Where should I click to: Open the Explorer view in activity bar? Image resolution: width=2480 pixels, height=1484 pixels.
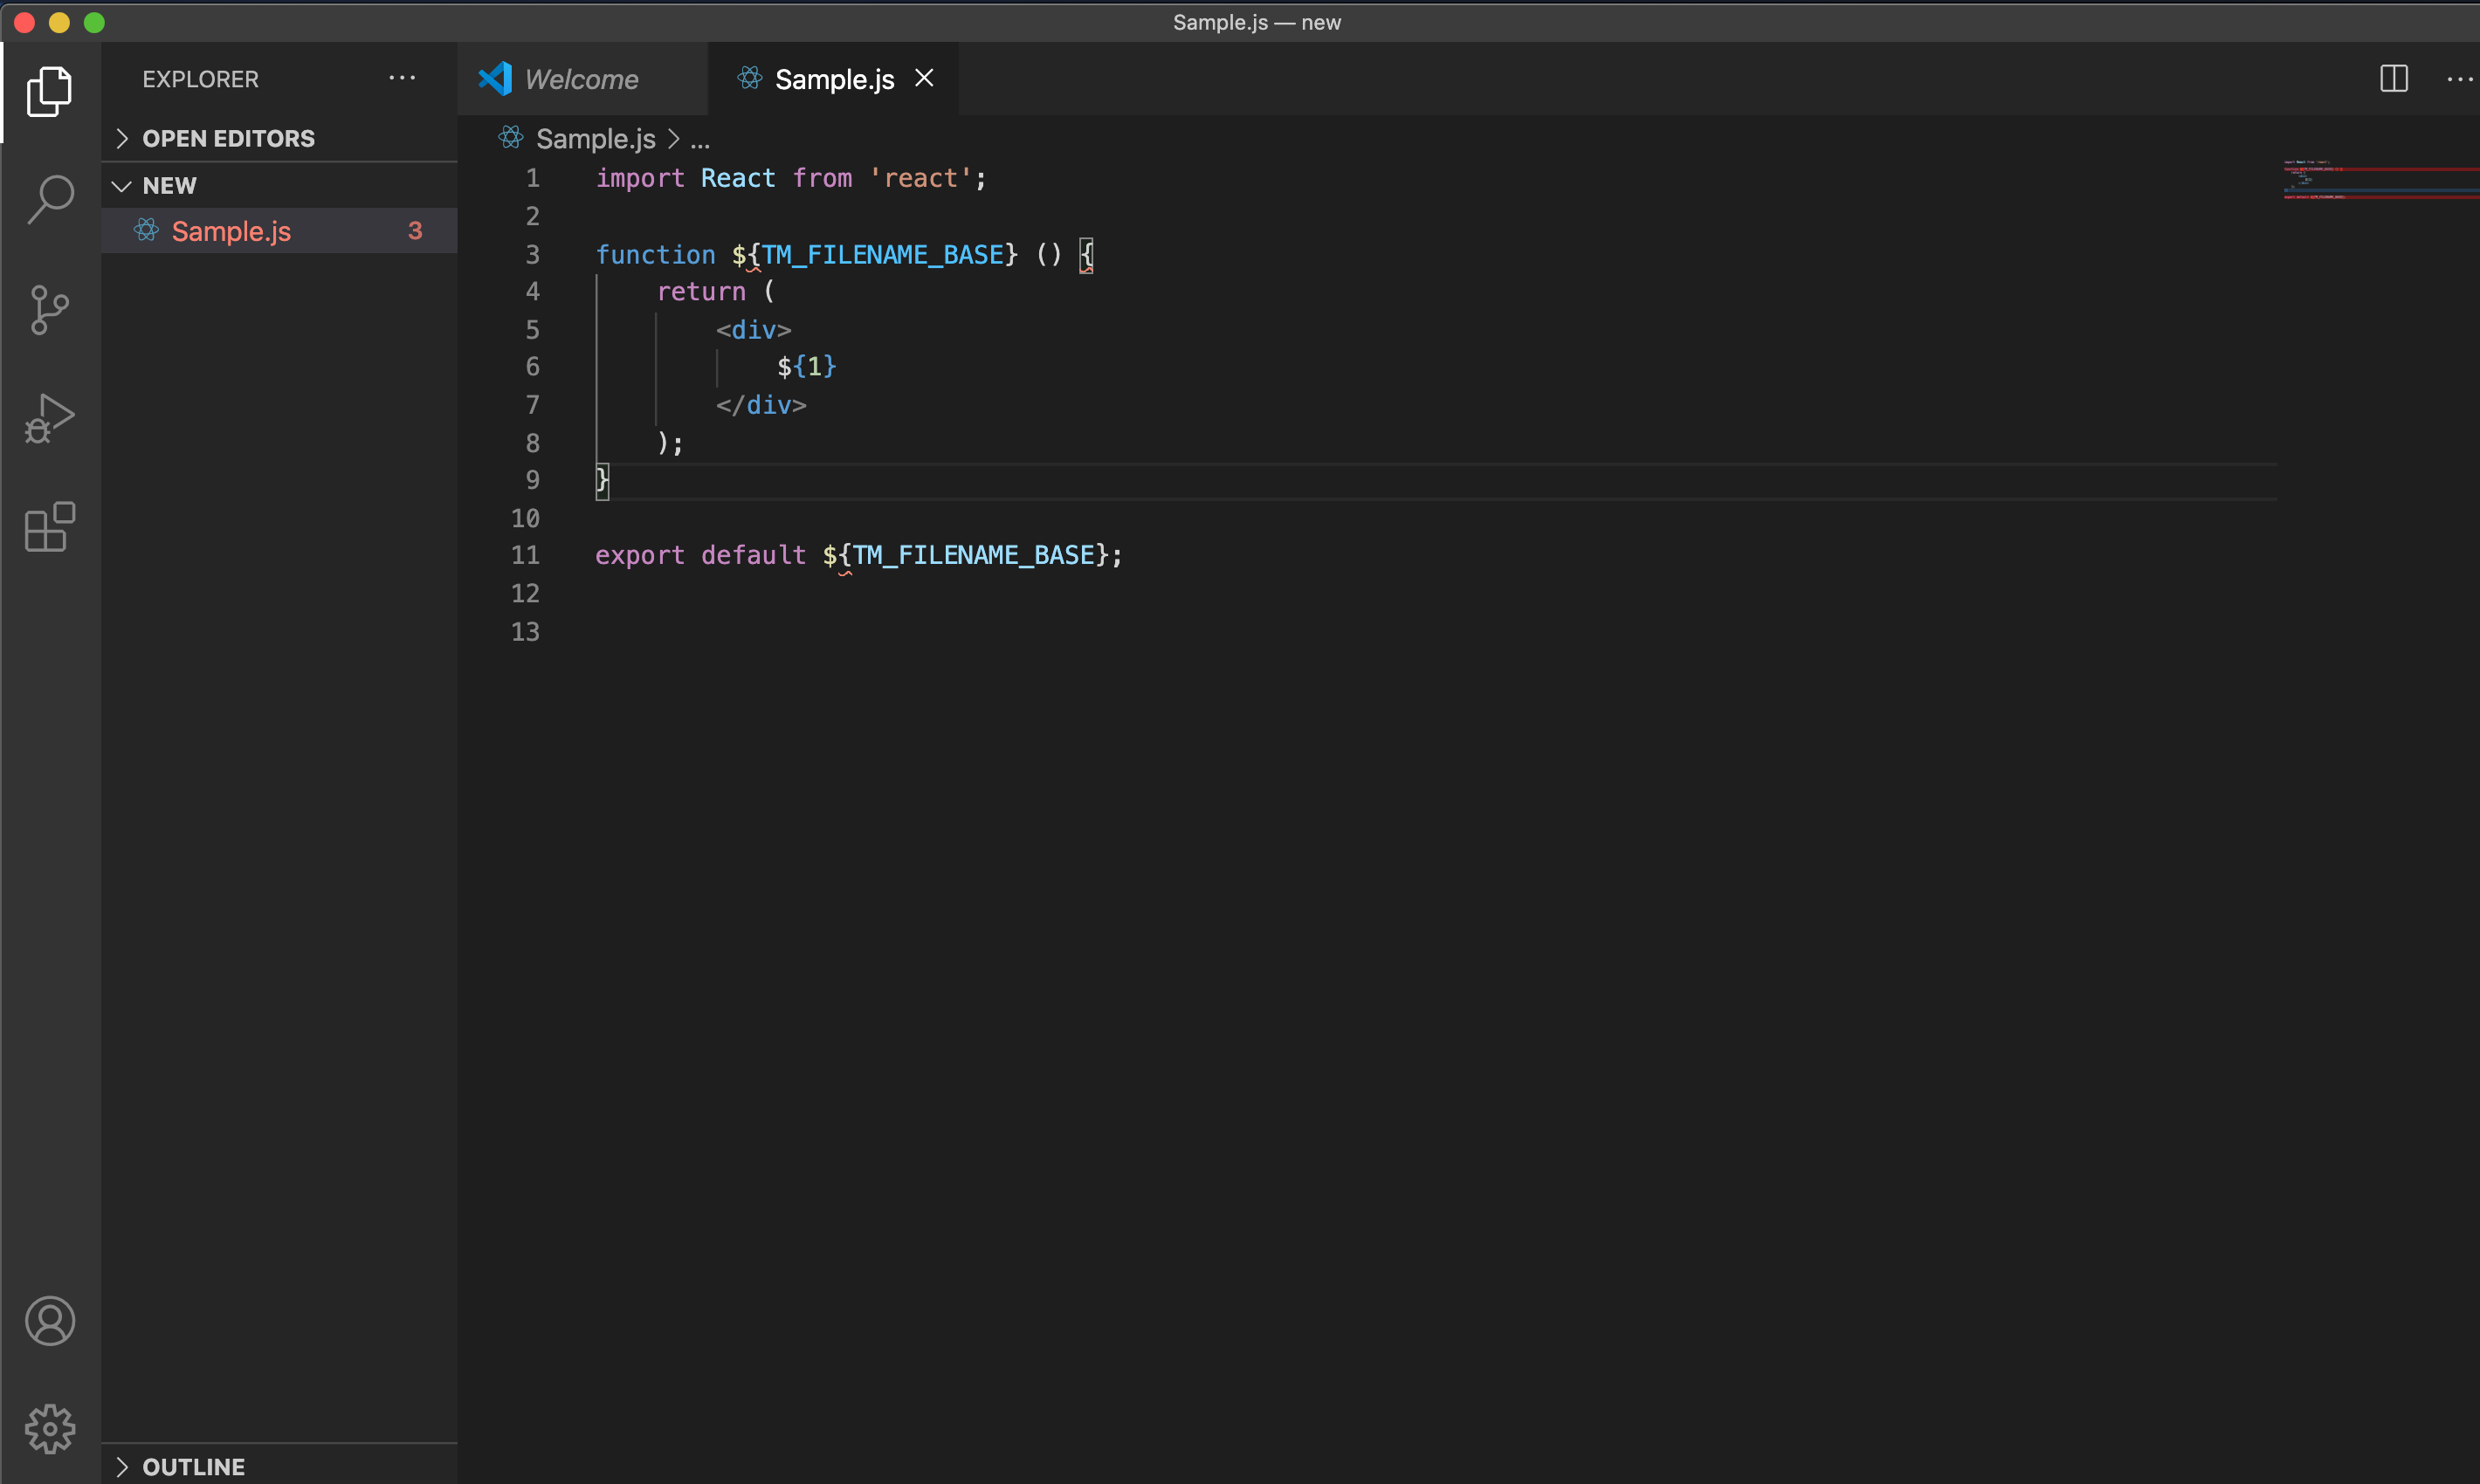pyautogui.click(x=49, y=92)
